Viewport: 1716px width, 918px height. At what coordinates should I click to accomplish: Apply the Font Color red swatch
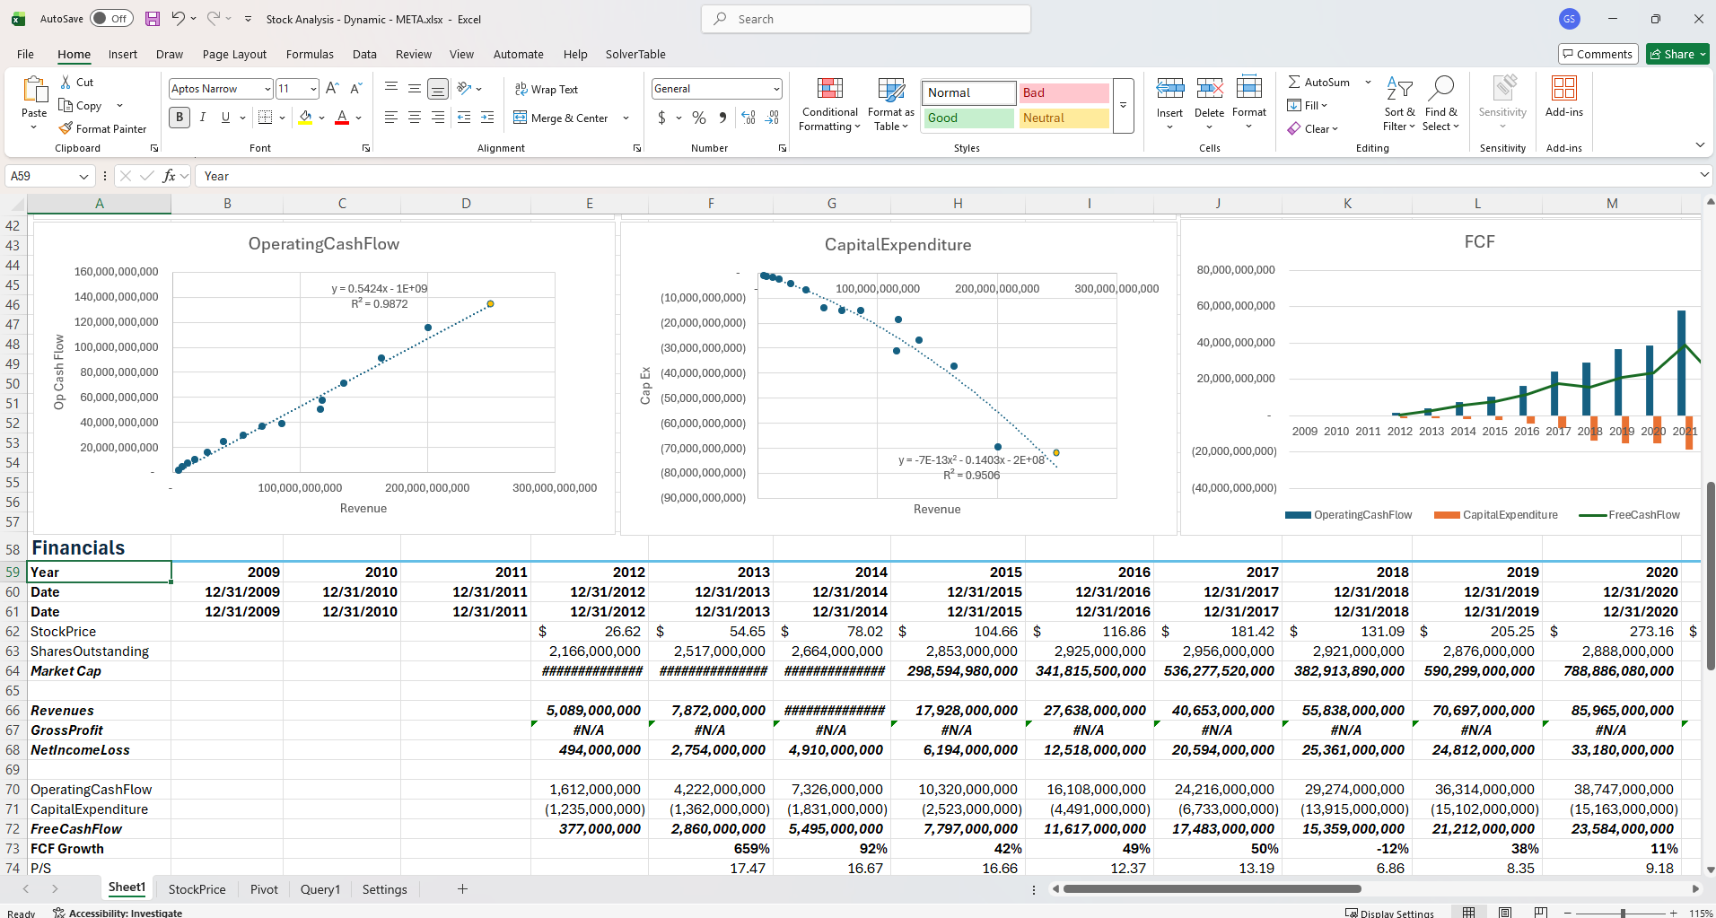pyautogui.click(x=342, y=118)
